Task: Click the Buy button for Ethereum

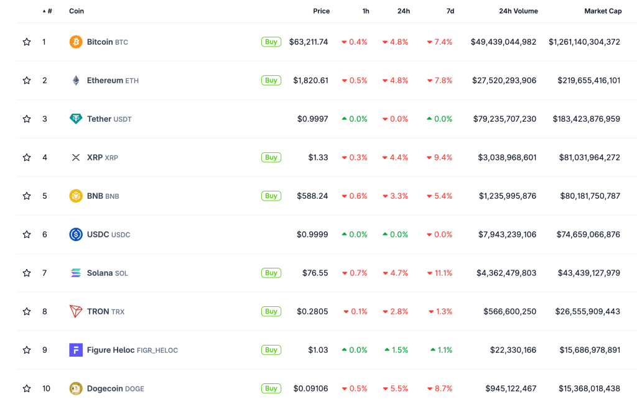Action: (271, 80)
